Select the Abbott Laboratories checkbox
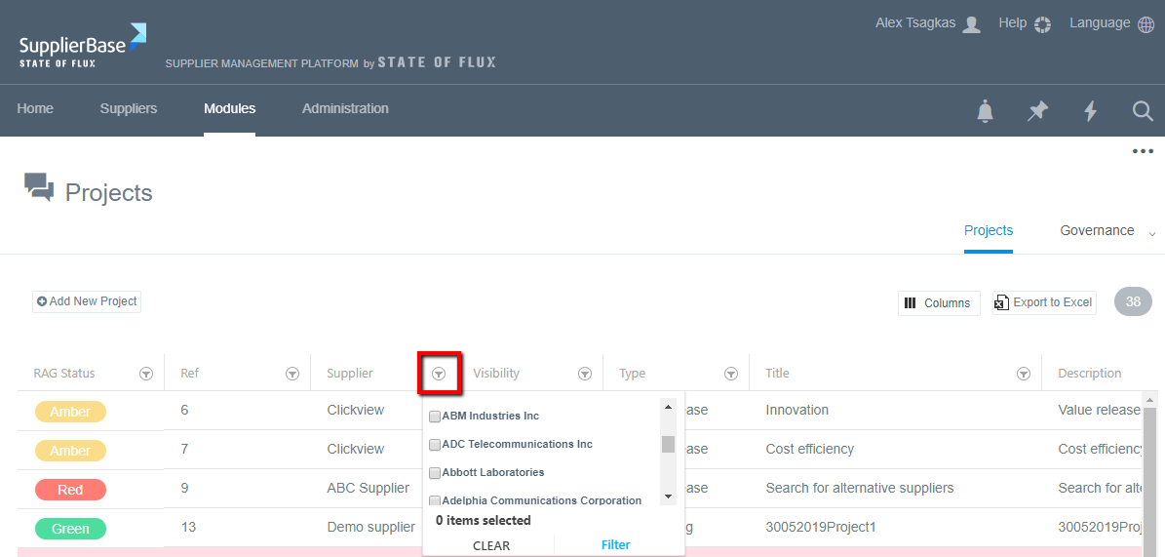 click(x=435, y=473)
